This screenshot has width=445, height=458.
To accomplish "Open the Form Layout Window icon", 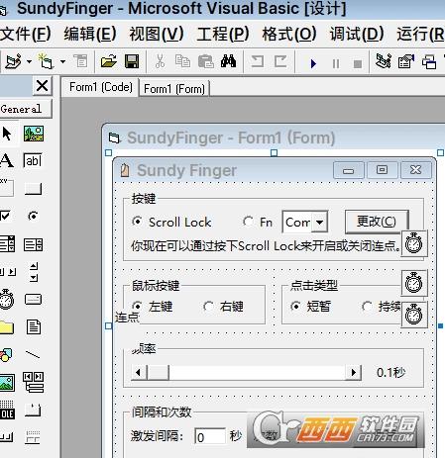I will [429, 61].
